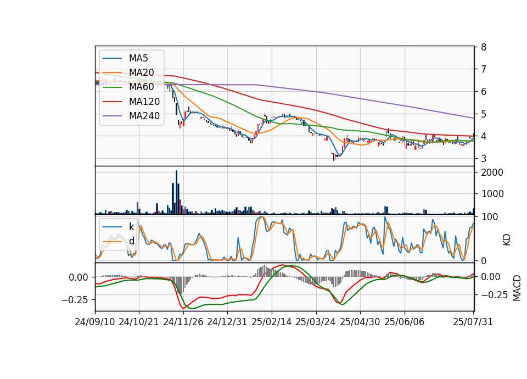Image resolution: width=527 pixels, height=379 pixels.
Task: Click the 25/06/06 date label
Action: coord(405,322)
